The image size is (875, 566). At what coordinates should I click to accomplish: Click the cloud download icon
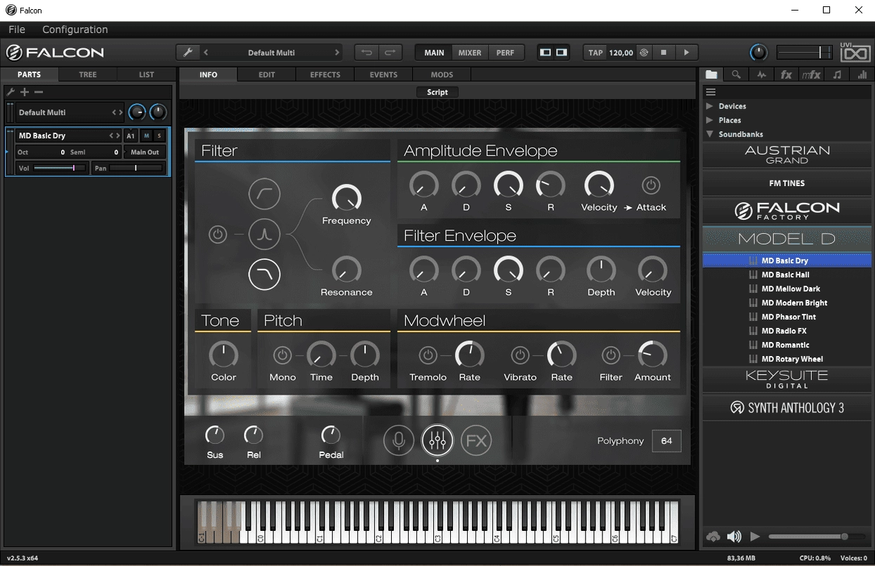click(x=713, y=537)
